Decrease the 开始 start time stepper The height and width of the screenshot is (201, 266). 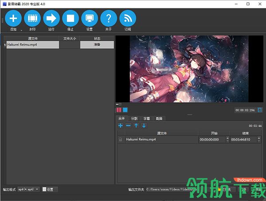click(x=227, y=141)
